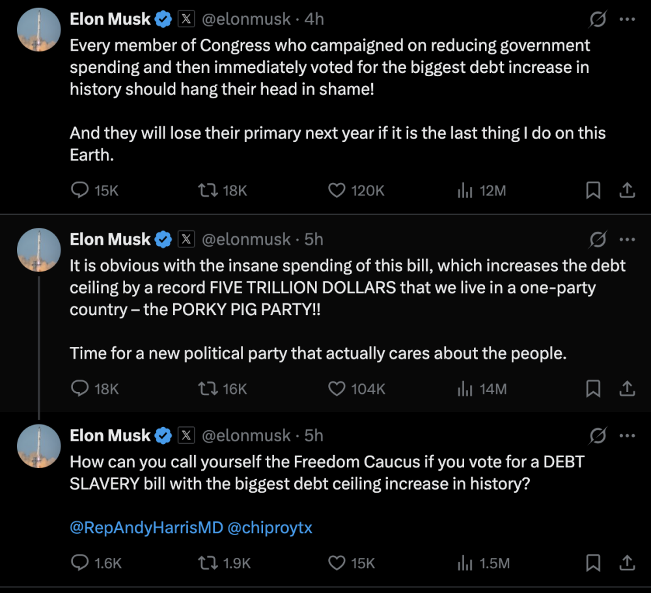The image size is (651, 593).
Task: Repost the tweet with 18K reposts
Action: (207, 191)
